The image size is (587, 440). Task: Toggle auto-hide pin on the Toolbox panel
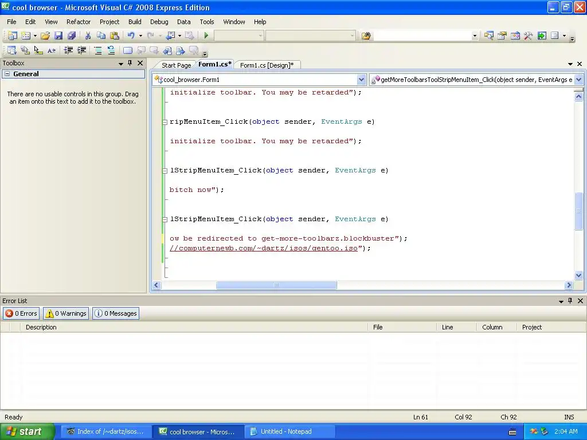tap(130, 63)
